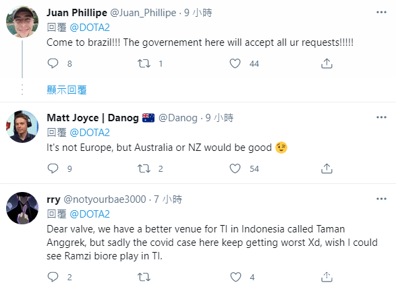This screenshot has width=396, height=287.
Task: Retweet rry's tweet
Action: click(144, 277)
